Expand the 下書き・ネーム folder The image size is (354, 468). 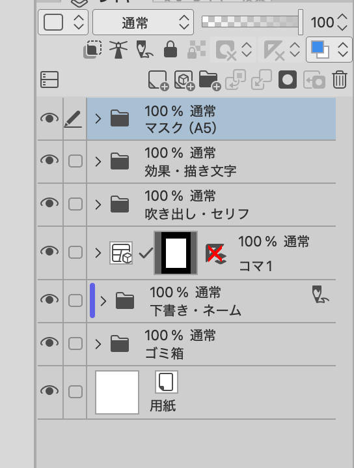click(103, 301)
